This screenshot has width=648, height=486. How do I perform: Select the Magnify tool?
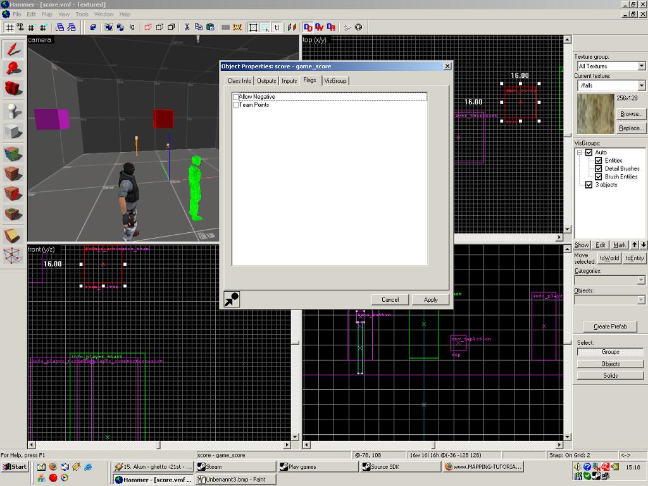14,68
